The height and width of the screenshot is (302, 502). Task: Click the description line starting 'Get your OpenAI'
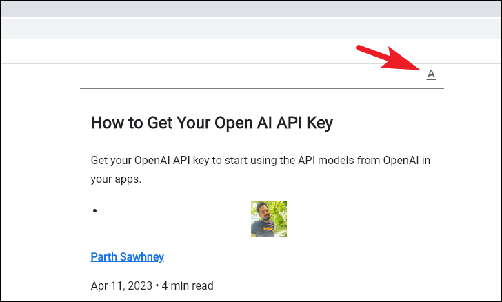click(260, 160)
